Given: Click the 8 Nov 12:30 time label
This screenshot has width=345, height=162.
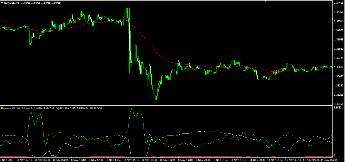Looking at the screenshot, I should click(x=96, y=160).
